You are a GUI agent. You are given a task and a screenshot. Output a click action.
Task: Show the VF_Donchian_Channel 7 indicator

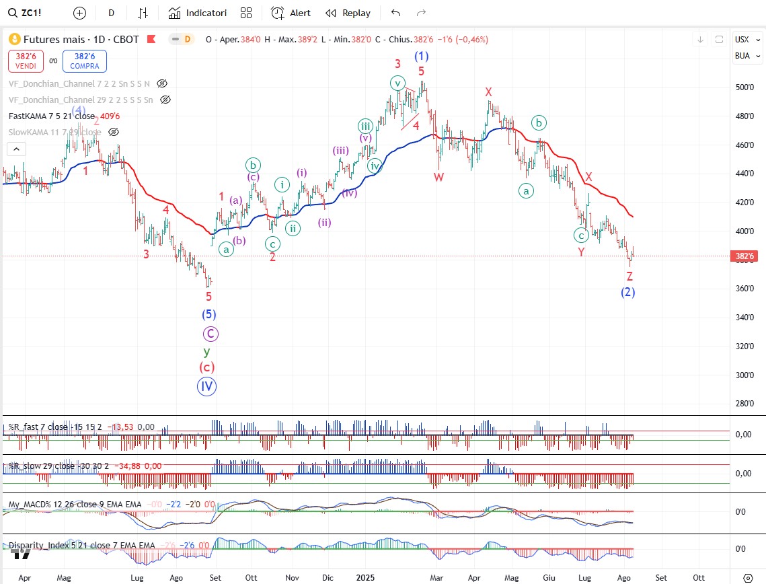[x=161, y=84]
